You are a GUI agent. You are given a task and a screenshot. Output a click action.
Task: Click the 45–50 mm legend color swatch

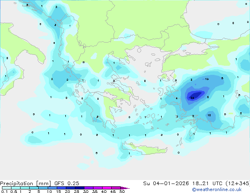coord(116,188)
